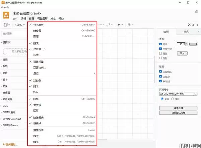The width and height of the screenshot is (201, 148).
Task: Click the grid color swatch
Action: [x=193, y=44]
